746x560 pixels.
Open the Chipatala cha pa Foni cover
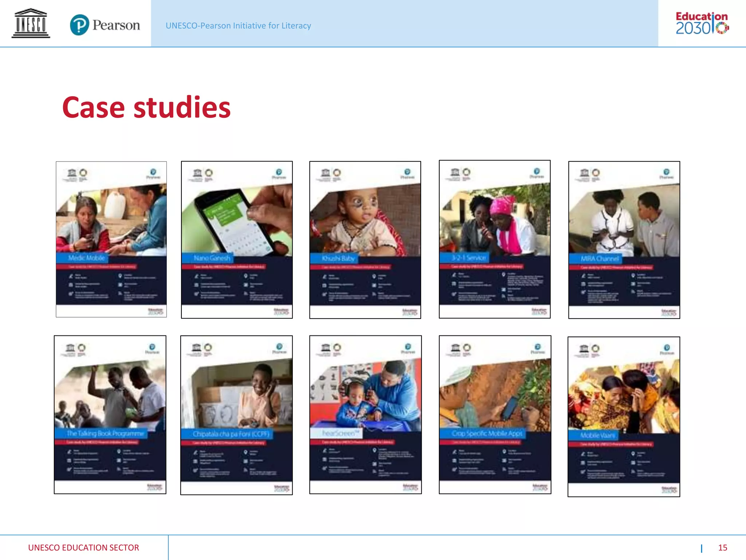(236, 415)
